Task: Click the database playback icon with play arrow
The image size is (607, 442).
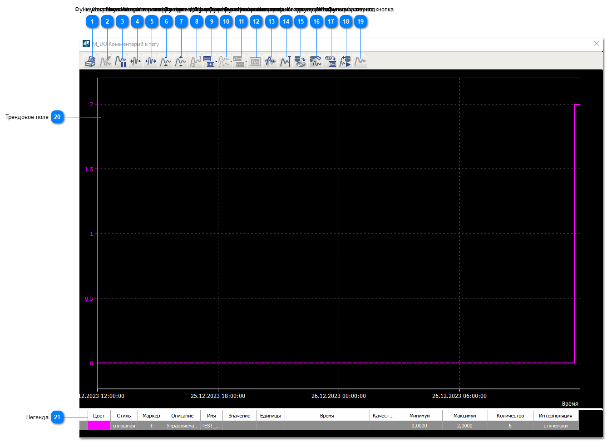Action: [x=345, y=61]
